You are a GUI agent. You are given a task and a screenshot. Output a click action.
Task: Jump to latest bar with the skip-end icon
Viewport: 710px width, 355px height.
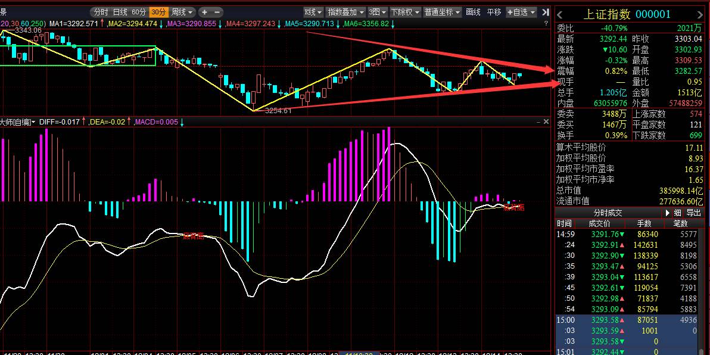(x=545, y=13)
